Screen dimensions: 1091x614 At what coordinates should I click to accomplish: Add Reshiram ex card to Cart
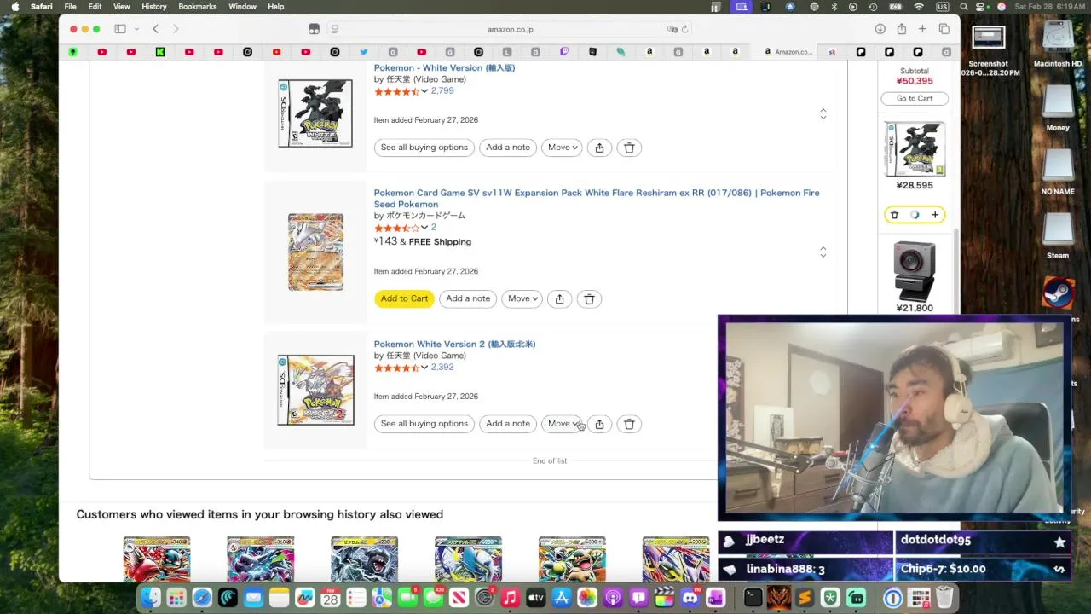coord(404,298)
